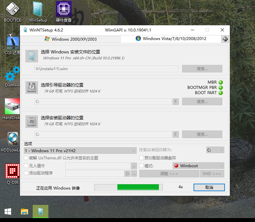Click the 无人值守 file path field
This screenshot has width=255, height=222.
tap(98, 166)
